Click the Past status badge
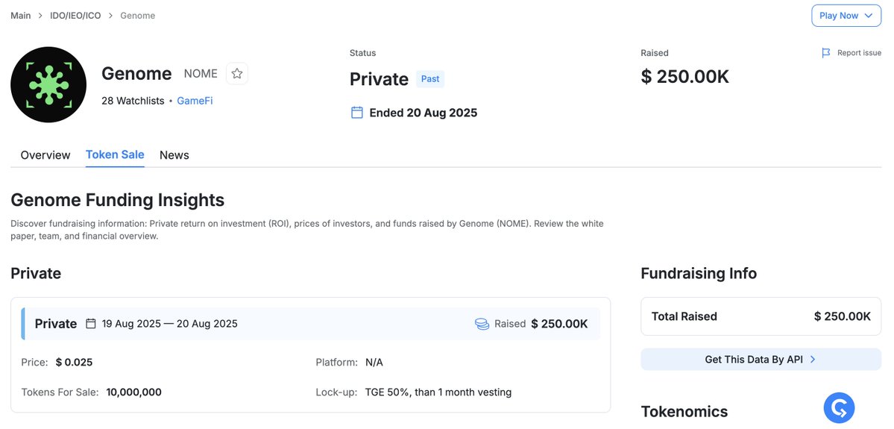 (430, 79)
